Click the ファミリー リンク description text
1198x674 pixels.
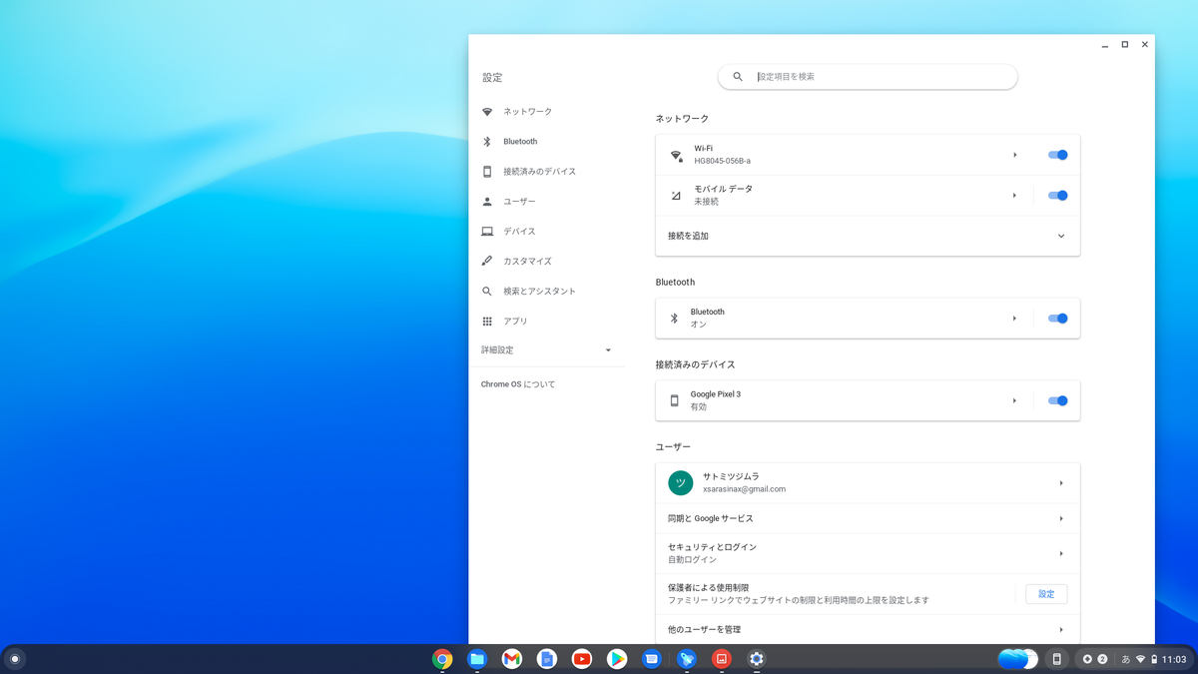[x=799, y=601]
